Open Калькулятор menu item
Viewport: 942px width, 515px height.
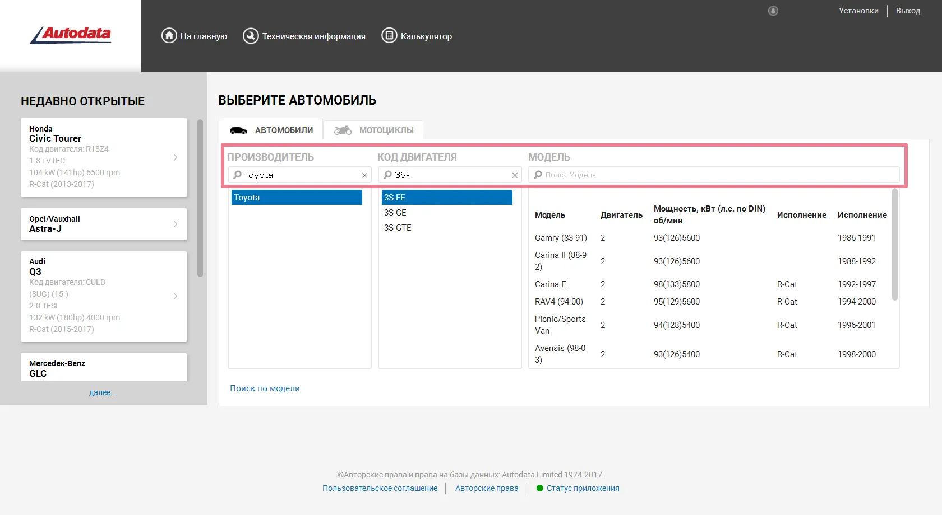tap(417, 36)
